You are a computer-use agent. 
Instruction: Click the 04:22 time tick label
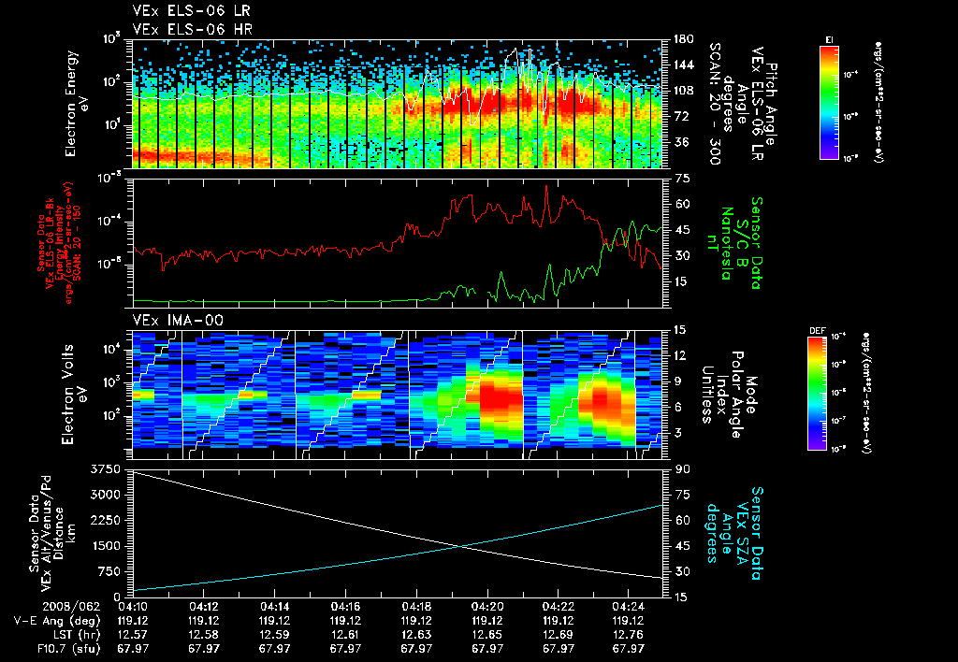558,607
